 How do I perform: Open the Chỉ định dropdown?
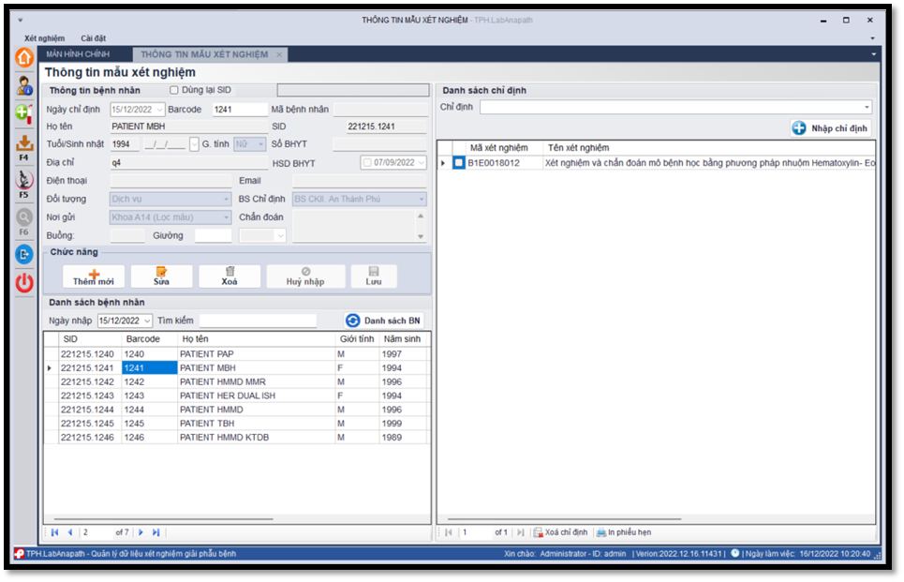pos(867,108)
